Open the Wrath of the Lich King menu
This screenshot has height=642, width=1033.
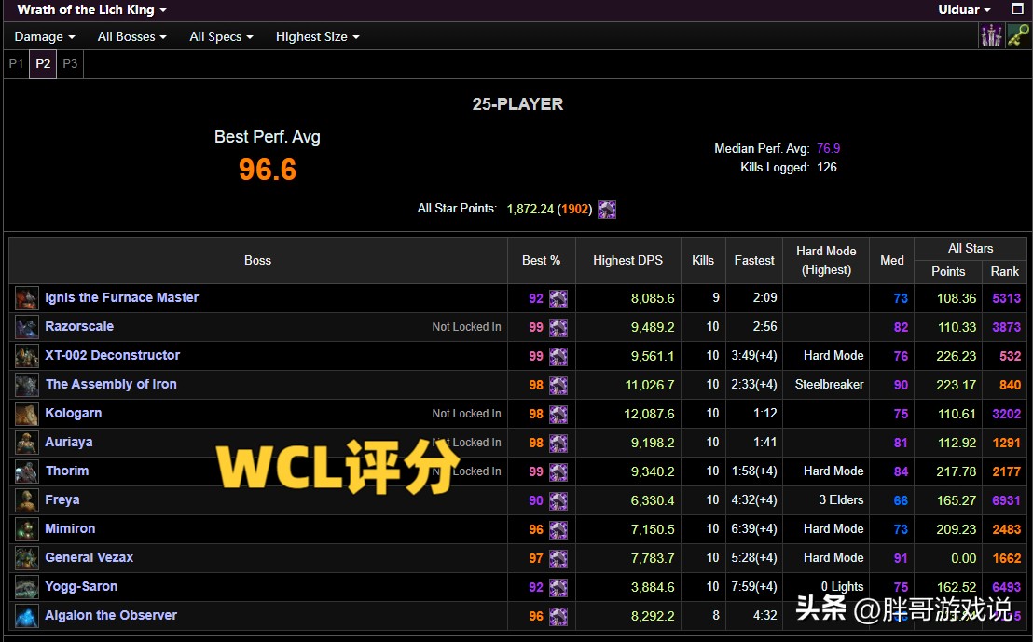[x=90, y=9]
